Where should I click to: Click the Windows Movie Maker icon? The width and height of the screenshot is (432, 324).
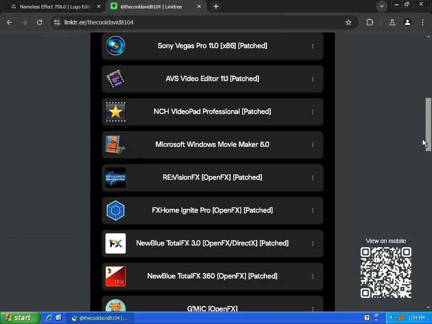point(116,144)
